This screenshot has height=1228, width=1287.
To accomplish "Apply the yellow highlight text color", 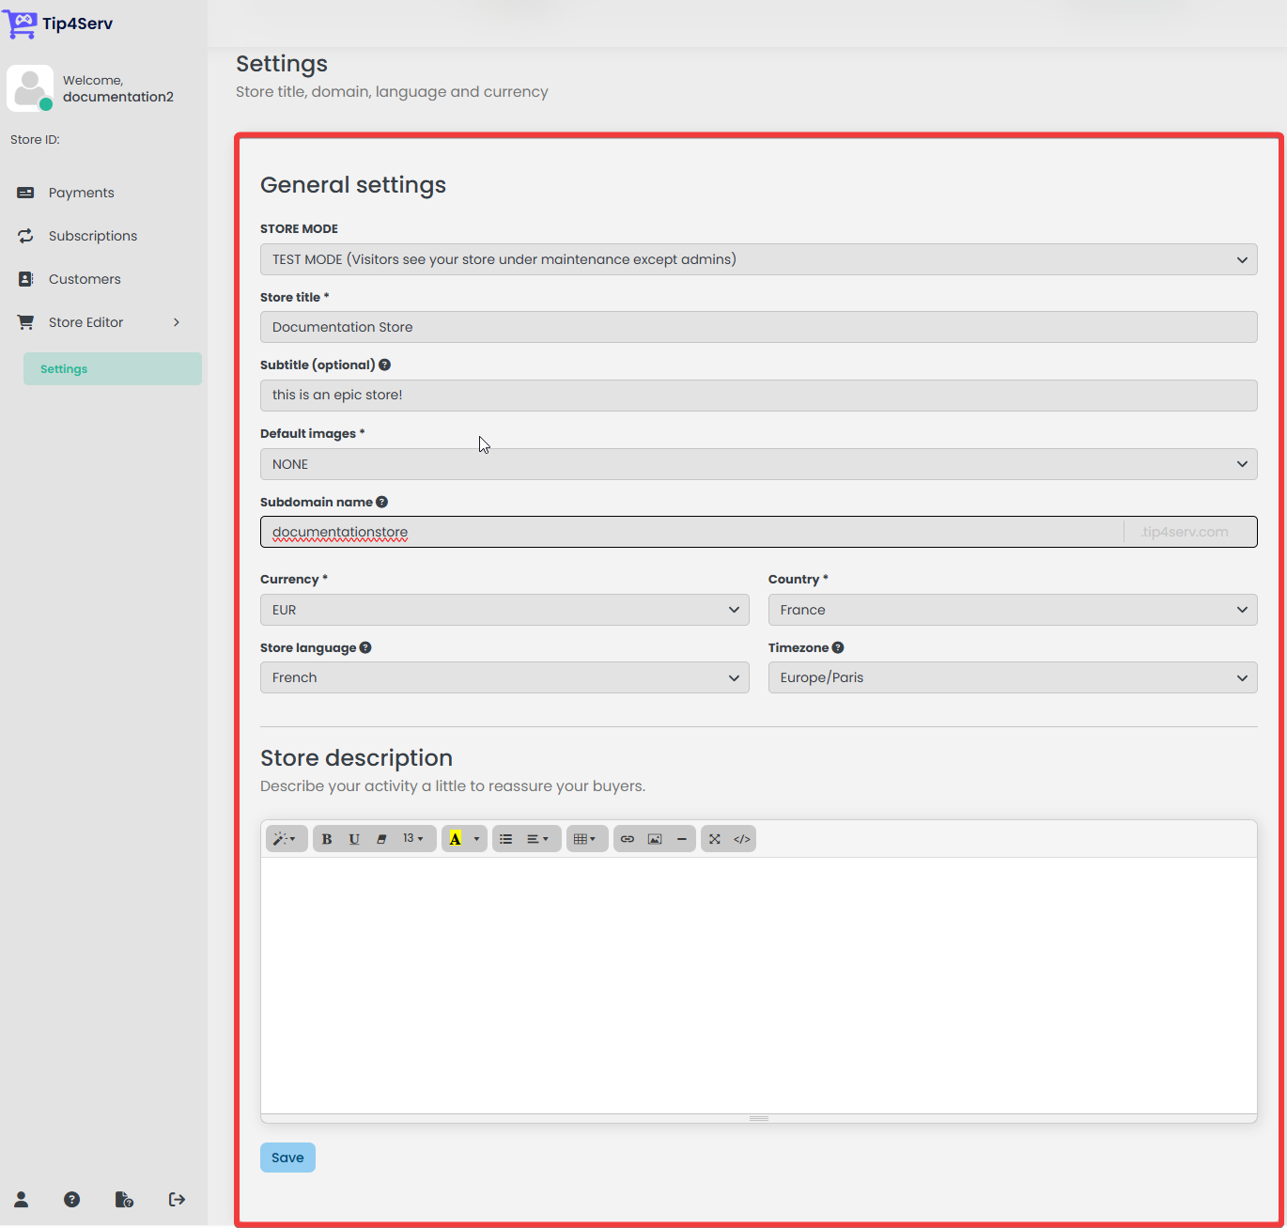I will [x=456, y=839].
